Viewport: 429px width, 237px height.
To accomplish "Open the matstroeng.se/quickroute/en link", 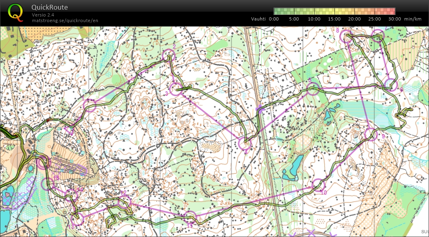I will (65, 21).
